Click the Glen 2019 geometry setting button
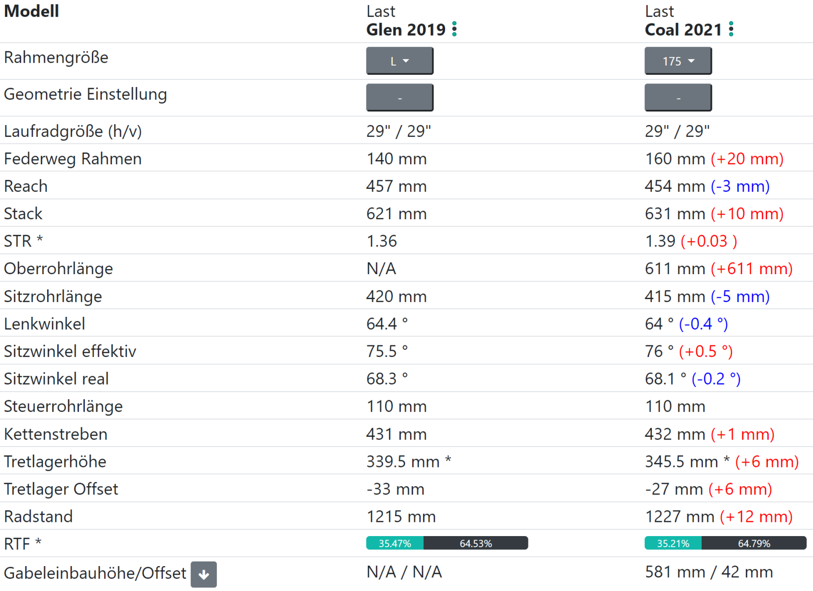This screenshot has height=591, width=813. [x=399, y=98]
